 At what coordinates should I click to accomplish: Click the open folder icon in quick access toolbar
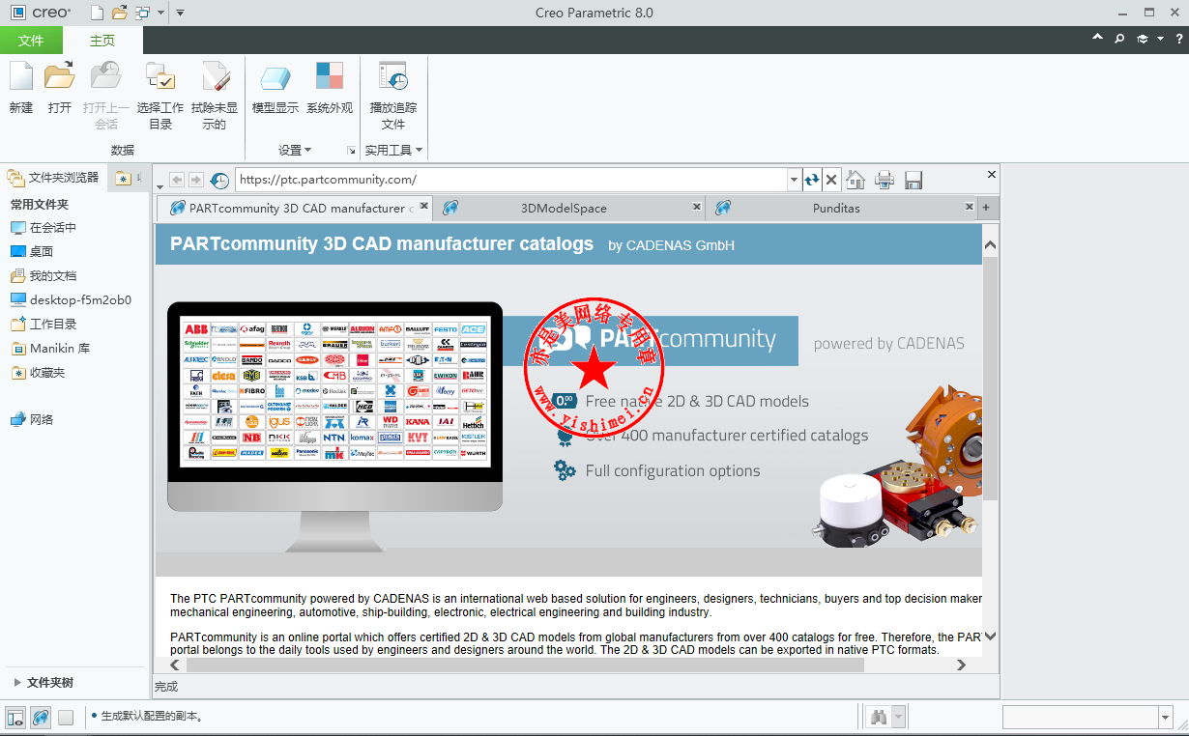(x=120, y=13)
